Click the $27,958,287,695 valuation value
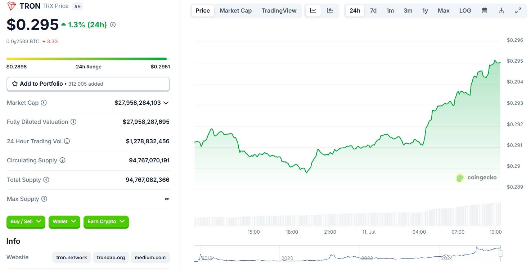531x270 pixels. pyautogui.click(x=146, y=122)
